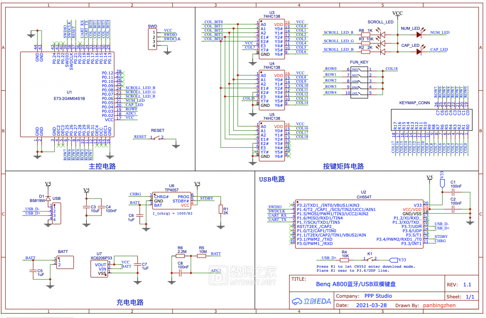Viewport: 486px width, 318px height.
Task: Select the C1 100nF capacitor
Action: pyautogui.click(x=453, y=192)
